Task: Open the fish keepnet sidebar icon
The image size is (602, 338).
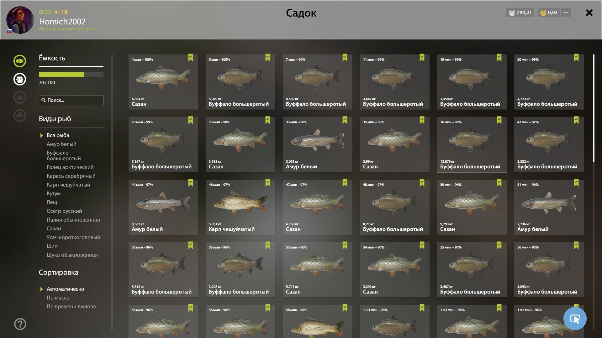Action: [20, 61]
